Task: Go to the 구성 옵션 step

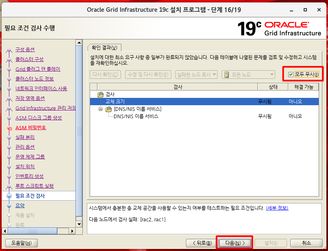Action: pyautogui.click(x=25, y=50)
